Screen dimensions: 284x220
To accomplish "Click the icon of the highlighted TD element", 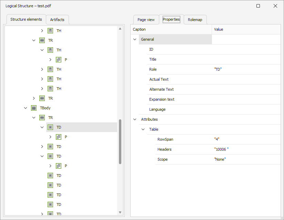I will pyautogui.click(x=50, y=127).
